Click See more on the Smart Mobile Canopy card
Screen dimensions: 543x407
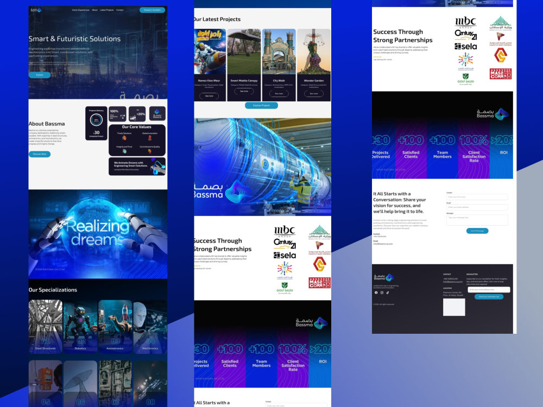(x=244, y=91)
